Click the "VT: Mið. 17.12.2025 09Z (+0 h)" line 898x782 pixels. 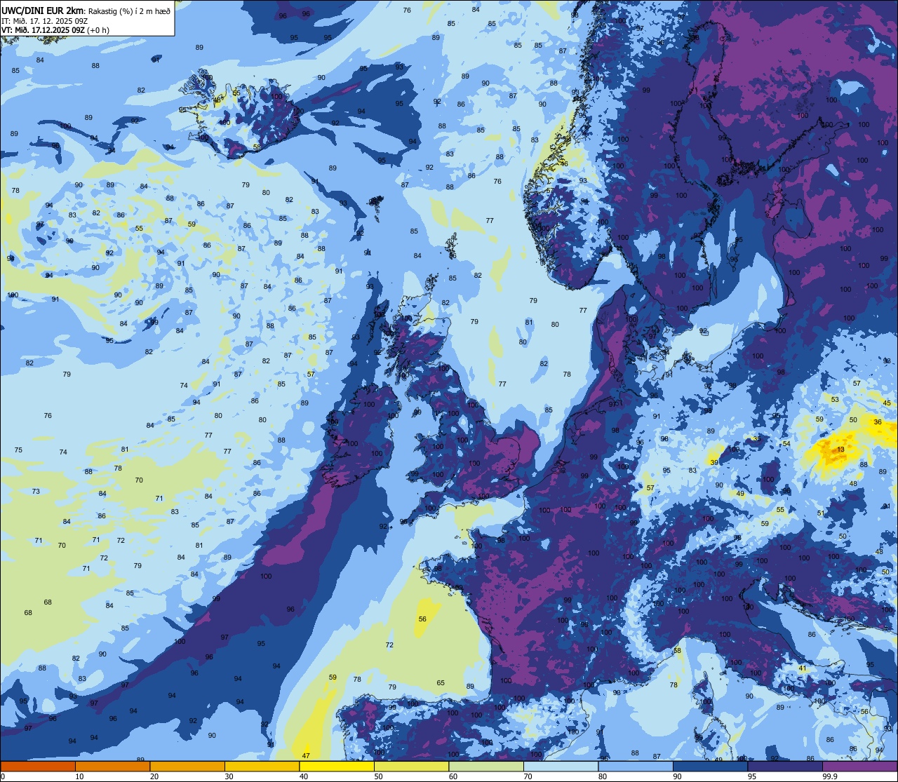[x=55, y=30]
